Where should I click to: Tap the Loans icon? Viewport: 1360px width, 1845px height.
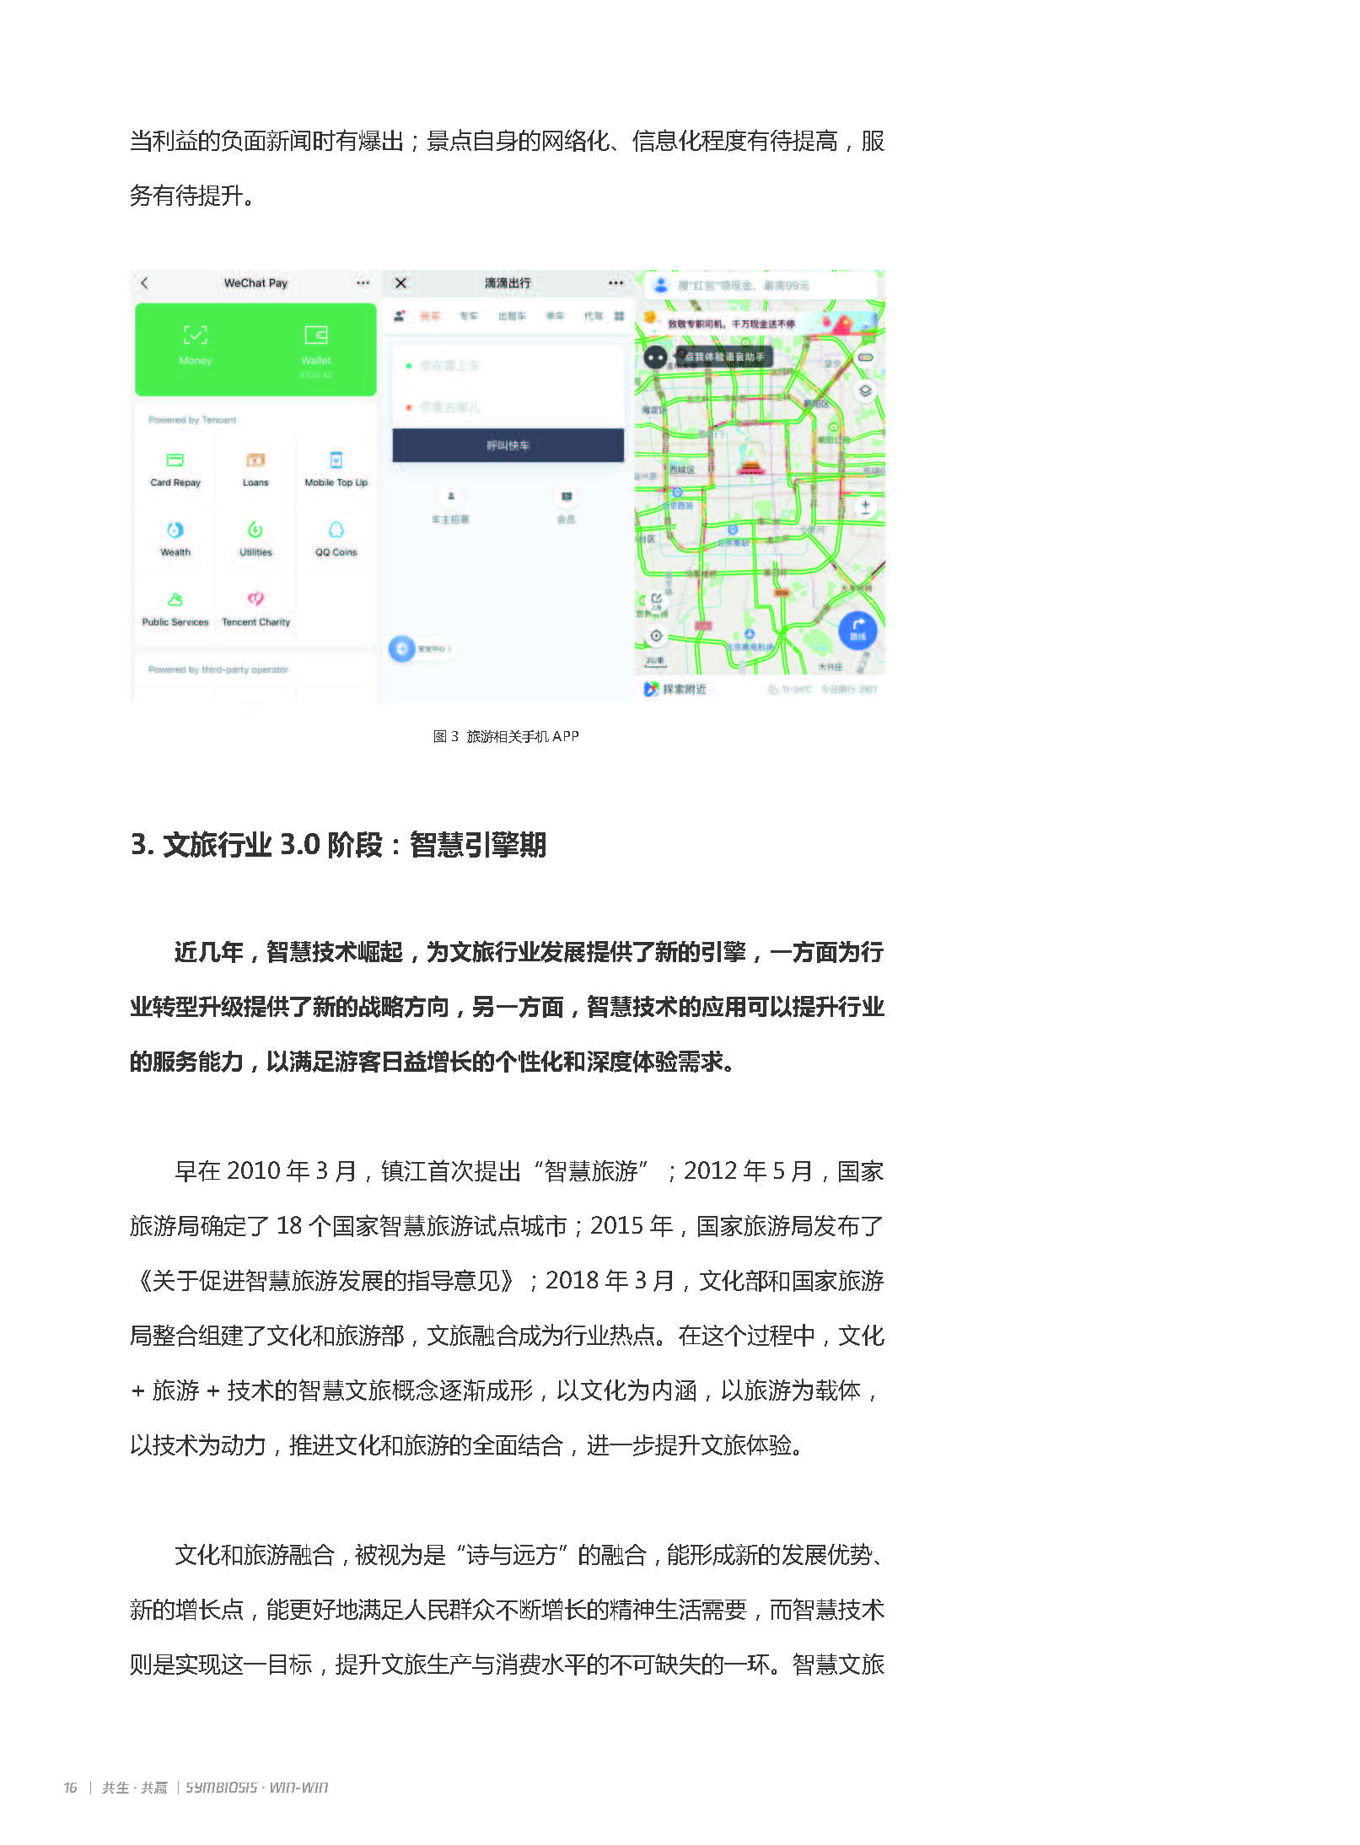tap(255, 461)
